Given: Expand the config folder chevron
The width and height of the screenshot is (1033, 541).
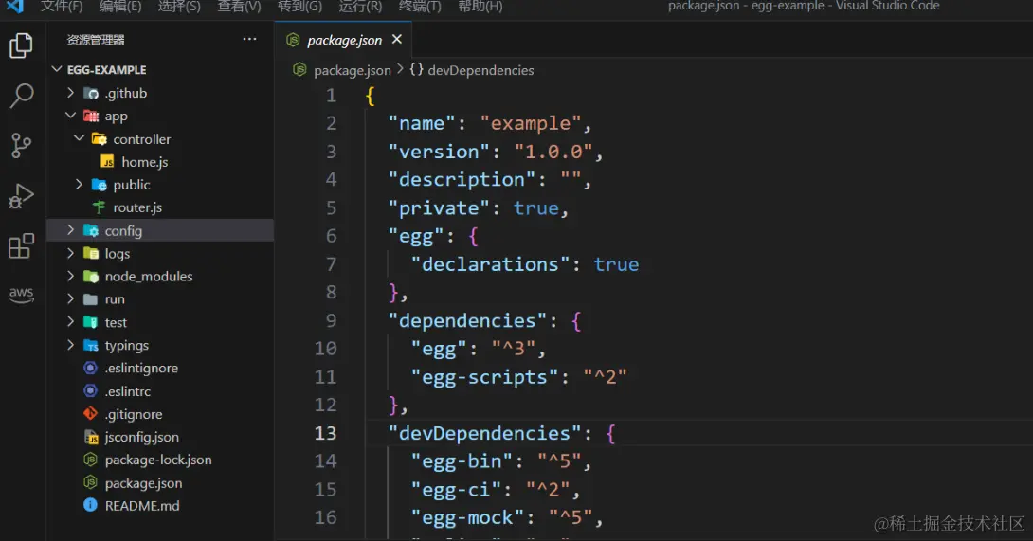Looking at the screenshot, I should click(70, 230).
